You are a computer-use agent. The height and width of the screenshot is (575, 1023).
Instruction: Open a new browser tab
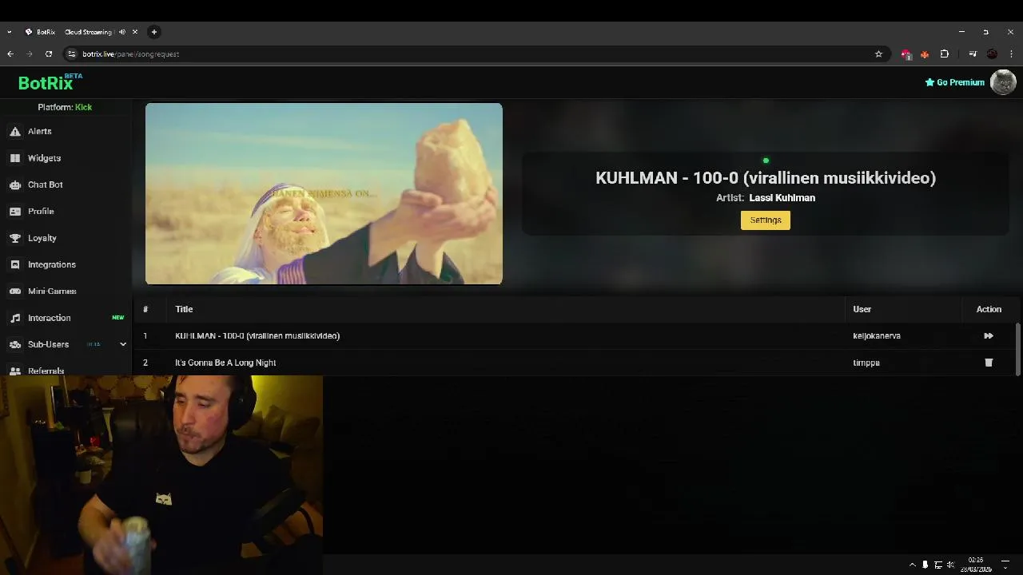coord(154,32)
